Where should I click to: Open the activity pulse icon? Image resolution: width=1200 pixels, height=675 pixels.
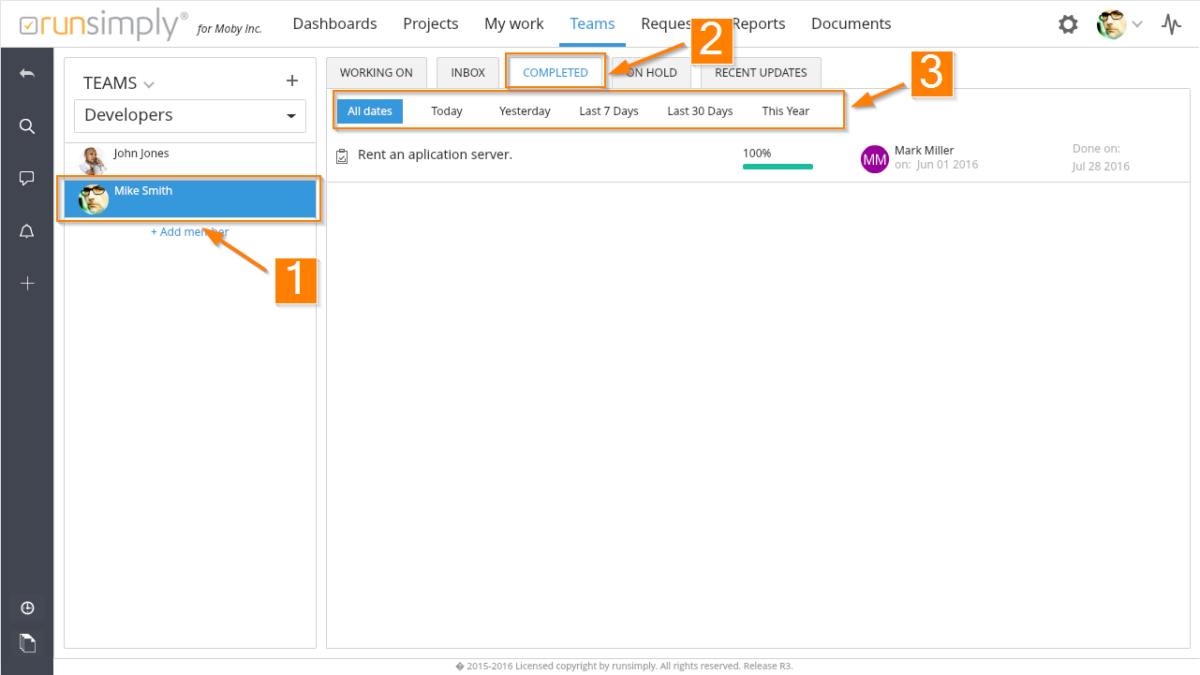[x=1171, y=24]
